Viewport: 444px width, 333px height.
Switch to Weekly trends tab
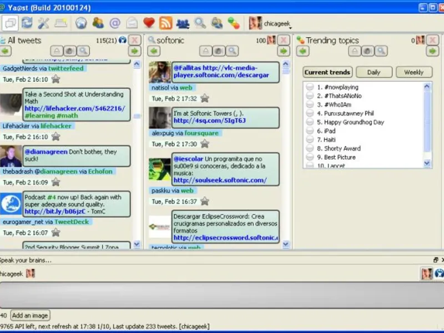[x=414, y=72]
